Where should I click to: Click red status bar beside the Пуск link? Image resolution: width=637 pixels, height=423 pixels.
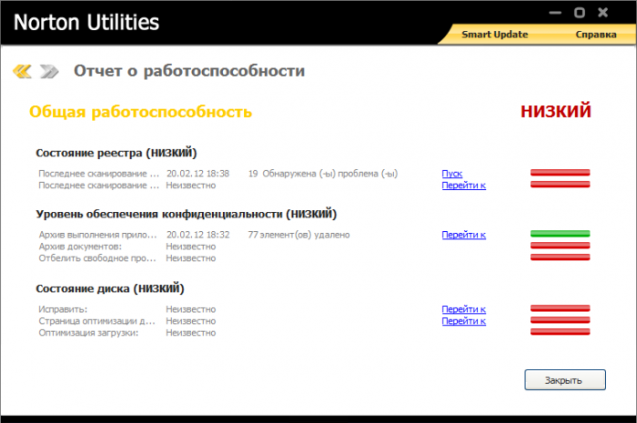(560, 172)
